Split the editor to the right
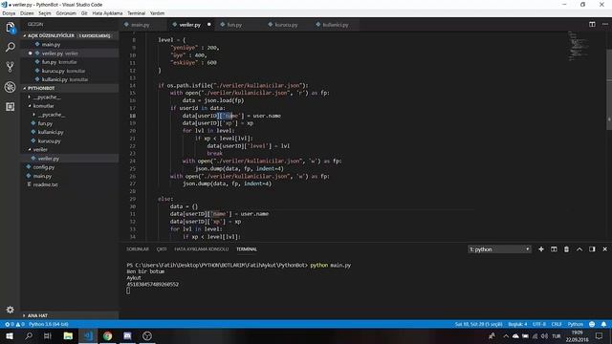The height and width of the screenshot is (344, 612). click(592, 24)
